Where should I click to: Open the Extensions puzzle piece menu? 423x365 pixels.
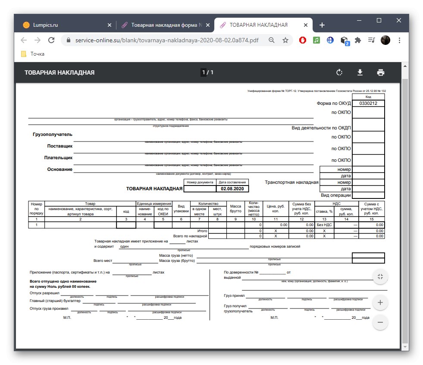[359, 40]
